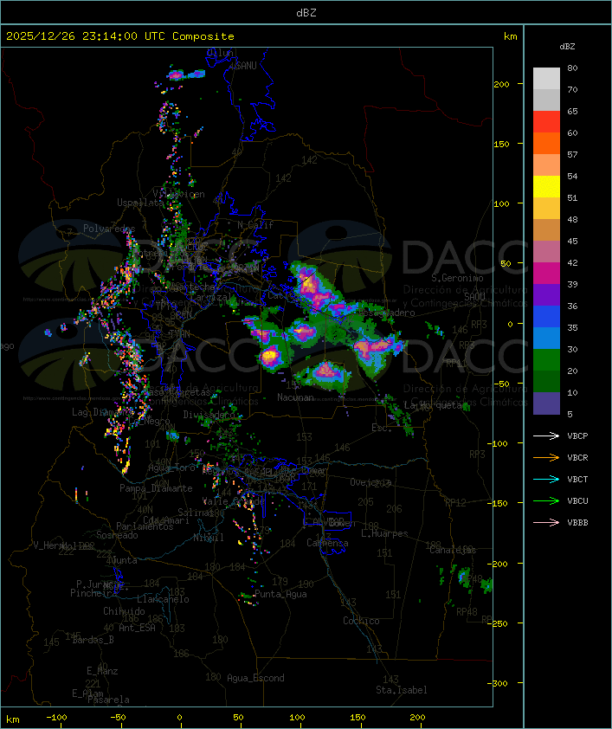Pick the bright yellow 51-54 dBZ swatch
The width and height of the screenshot is (612, 729).
click(x=546, y=187)
